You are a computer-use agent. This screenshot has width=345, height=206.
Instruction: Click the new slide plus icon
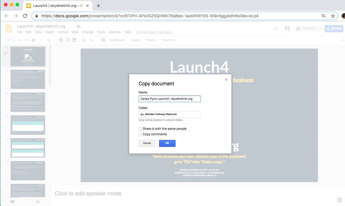[9, 40]
